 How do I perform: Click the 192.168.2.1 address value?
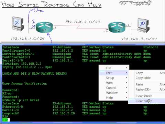[63, 61]
